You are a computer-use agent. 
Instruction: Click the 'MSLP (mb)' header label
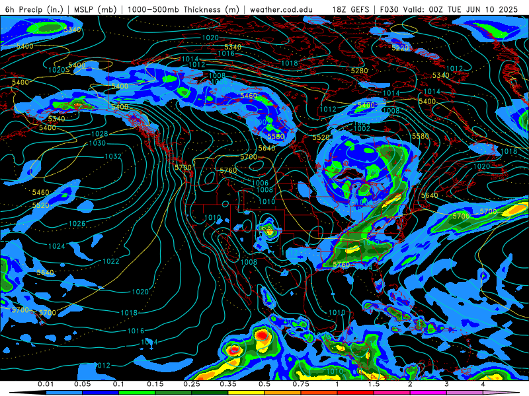click(95, 9)
